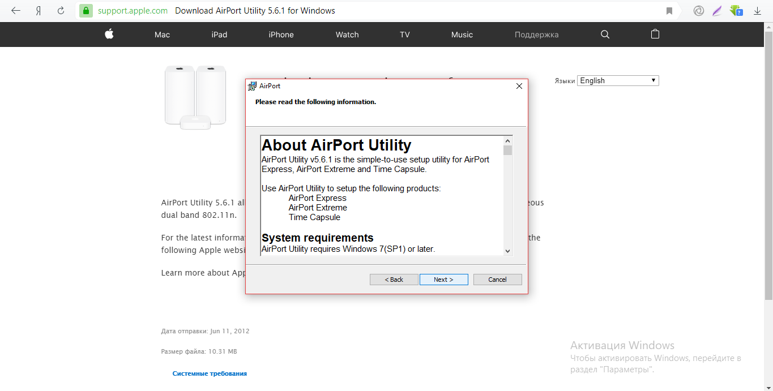Open the browser downloads arrow icon
Image resolution: width=773 pixels, height=391 pixels.
757,11
